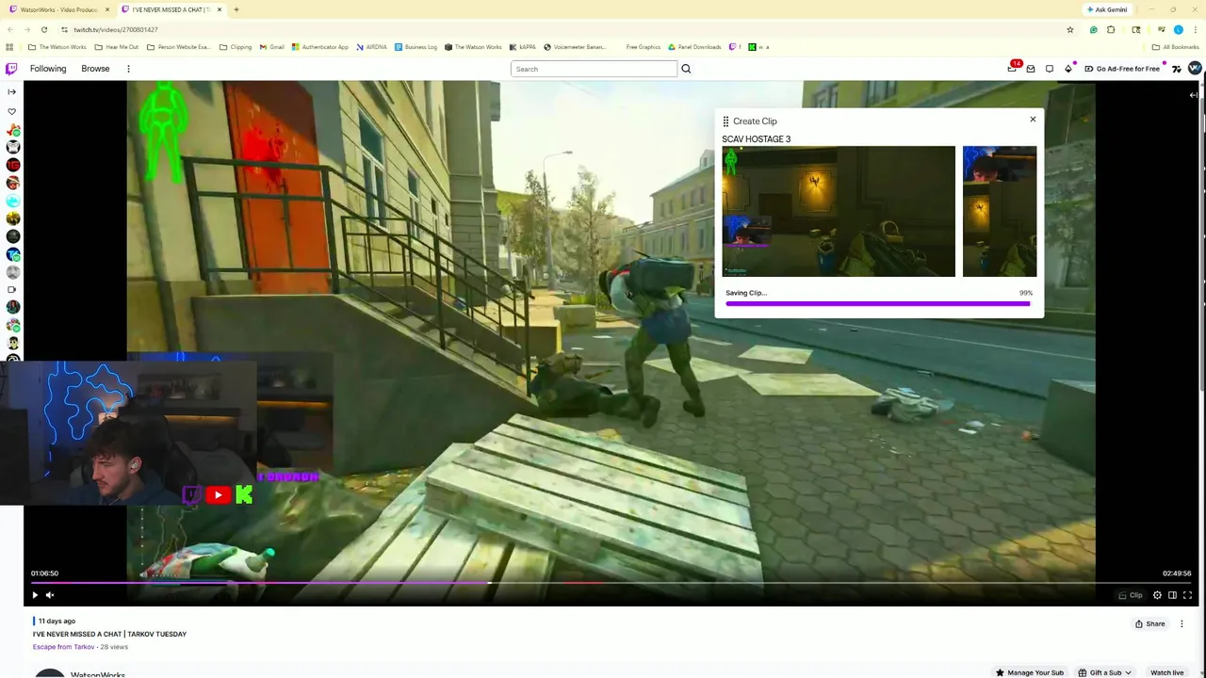Open the Whispers chat bubble icon
The image size is (1206, 678).
(1050, 69)
